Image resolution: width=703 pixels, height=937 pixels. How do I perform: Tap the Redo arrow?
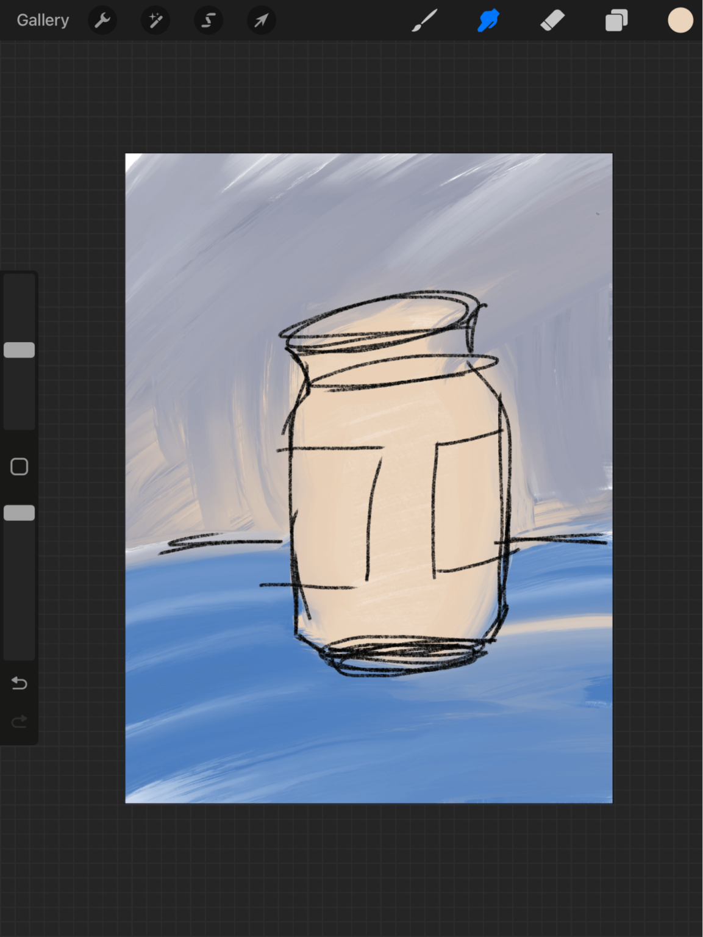[x=19, y=721]
